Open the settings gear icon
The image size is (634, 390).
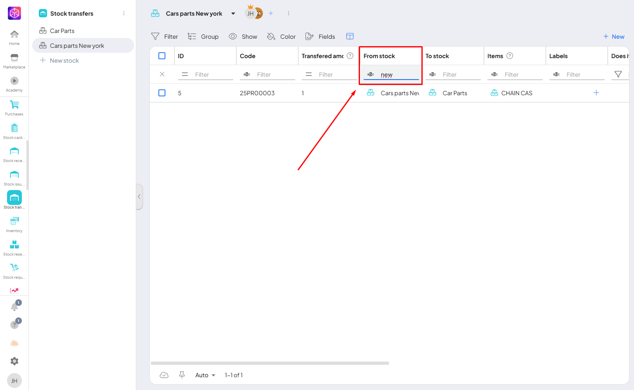pos(14,361)
